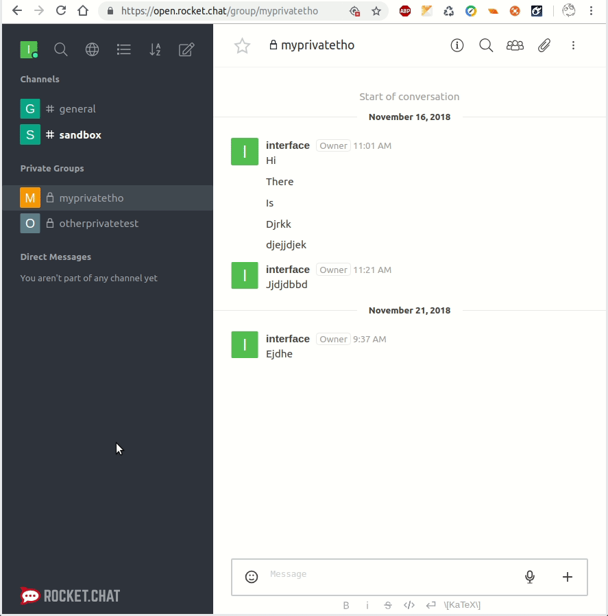
Task: Open the sandbox channel
Action: click(x=108, y=134)
